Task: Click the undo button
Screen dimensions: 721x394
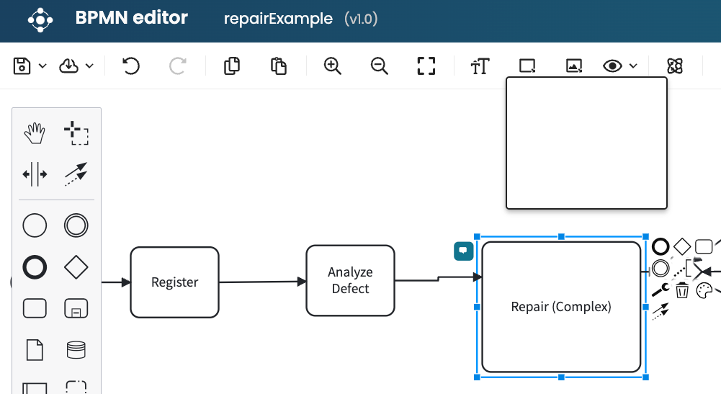Action: [x=130, y=66]
